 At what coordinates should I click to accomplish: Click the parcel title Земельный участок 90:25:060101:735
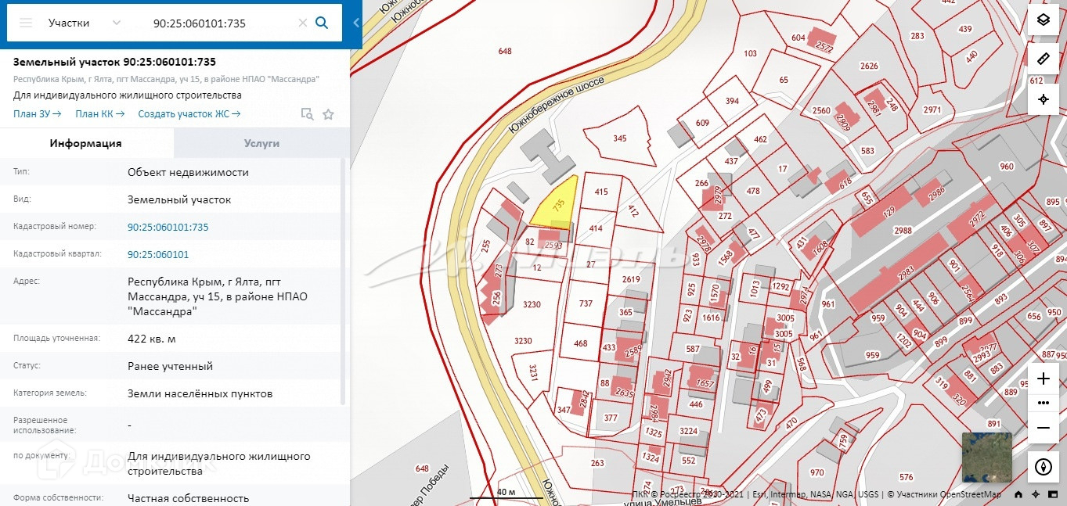tap(114, 62)
